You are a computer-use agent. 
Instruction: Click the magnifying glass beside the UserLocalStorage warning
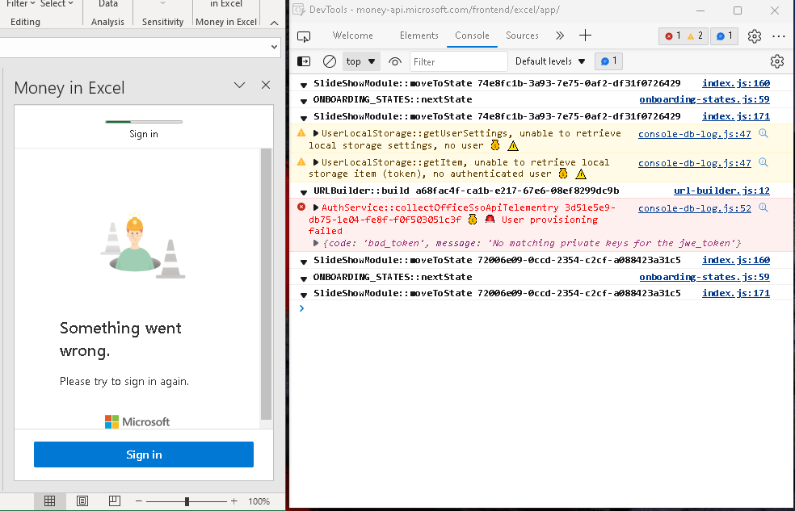(763, 133)
